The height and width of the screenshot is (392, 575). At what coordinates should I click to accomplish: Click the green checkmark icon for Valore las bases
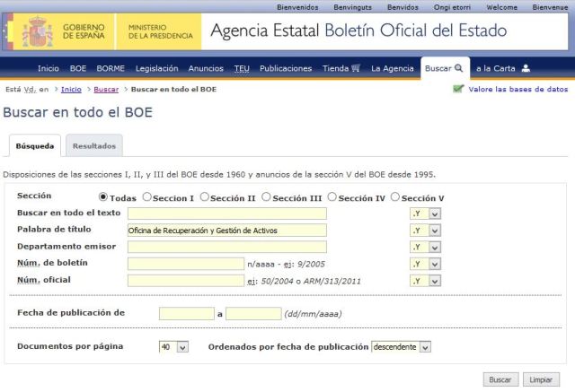(458, 90)
